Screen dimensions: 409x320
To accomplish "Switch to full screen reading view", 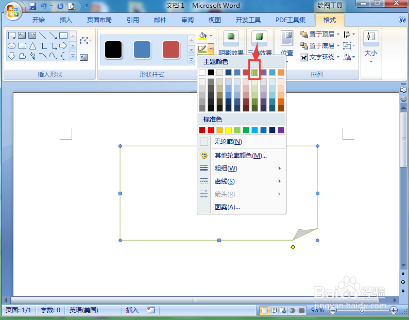I will pos(274,310).
